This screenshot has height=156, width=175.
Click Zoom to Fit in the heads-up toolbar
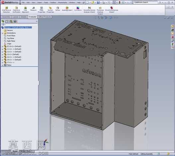pyautogui.click(x=95, y=18)
